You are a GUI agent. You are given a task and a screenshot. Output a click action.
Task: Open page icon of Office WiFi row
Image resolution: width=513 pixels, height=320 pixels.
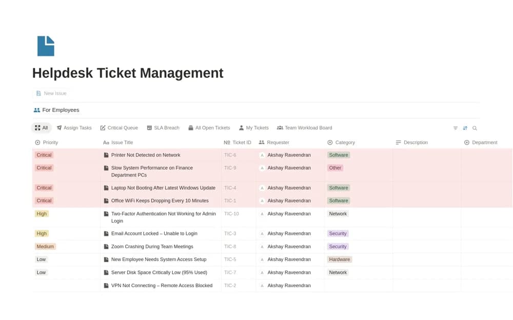pos(106,201)
